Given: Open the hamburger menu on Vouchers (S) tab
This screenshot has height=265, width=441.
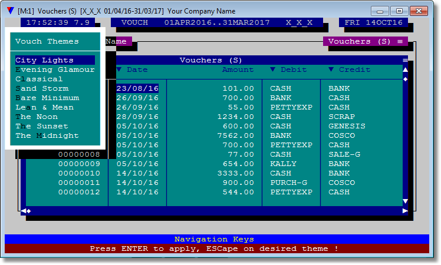Looking at the screenshot, I should (x=400, y=41).
